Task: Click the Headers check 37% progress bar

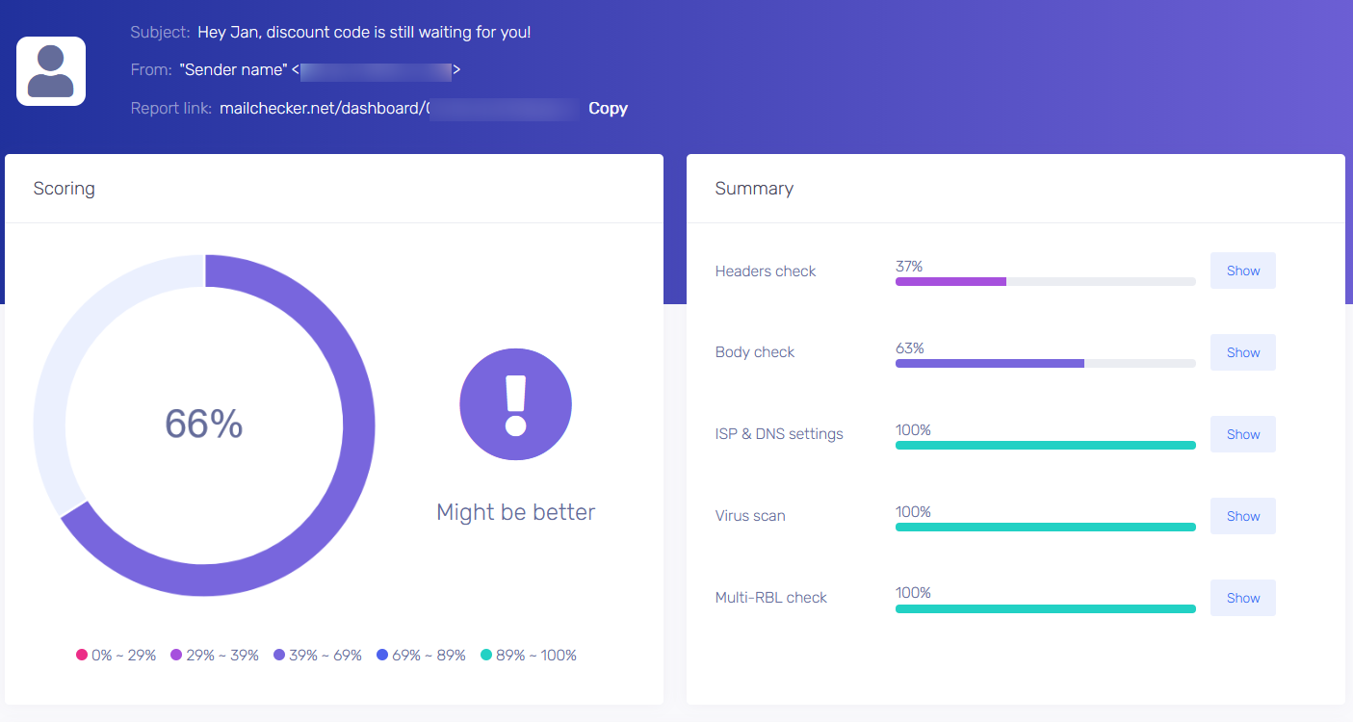Action: 1045,281
